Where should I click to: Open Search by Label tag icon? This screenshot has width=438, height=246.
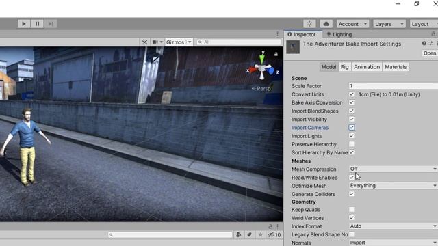pos(249,235)
